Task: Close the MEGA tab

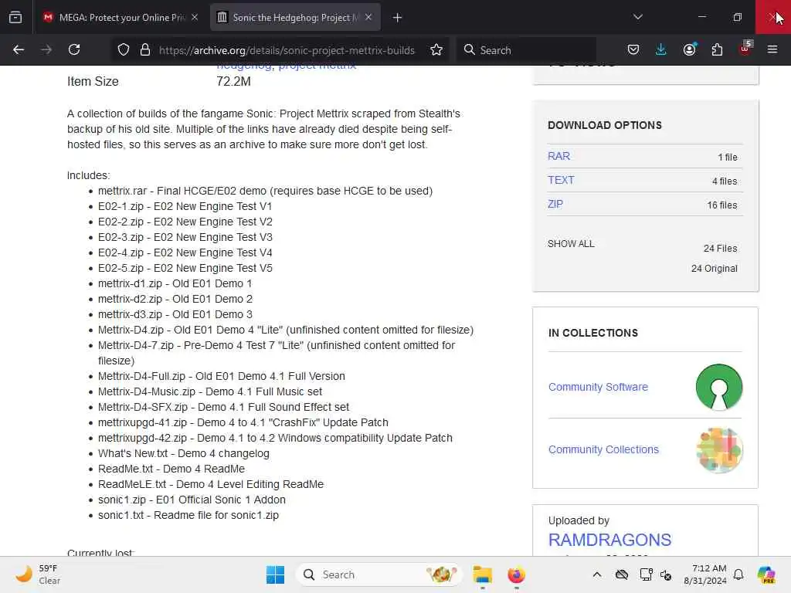Action: click(x=195, y=17)
